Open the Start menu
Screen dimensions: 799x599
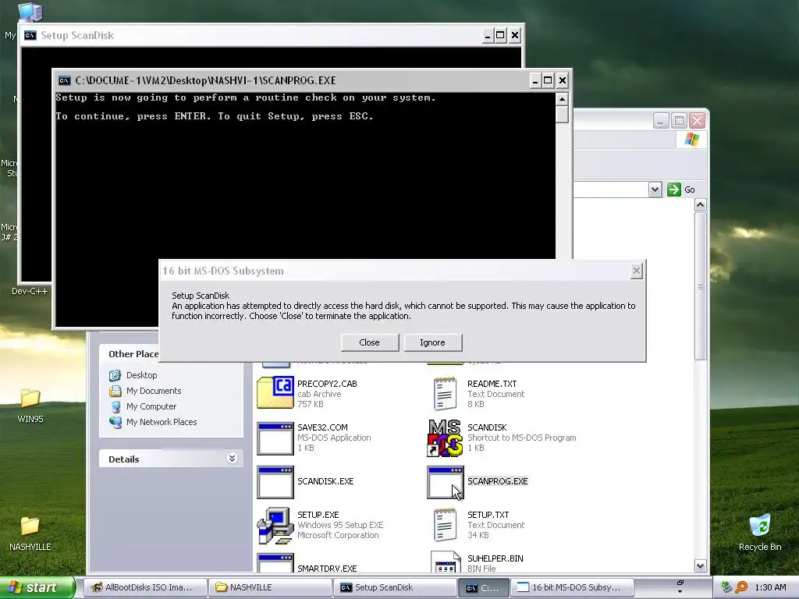(x=37, y=587)
